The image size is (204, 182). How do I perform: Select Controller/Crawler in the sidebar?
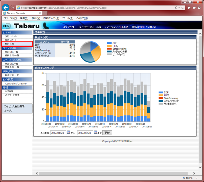(x=16, y=83)
